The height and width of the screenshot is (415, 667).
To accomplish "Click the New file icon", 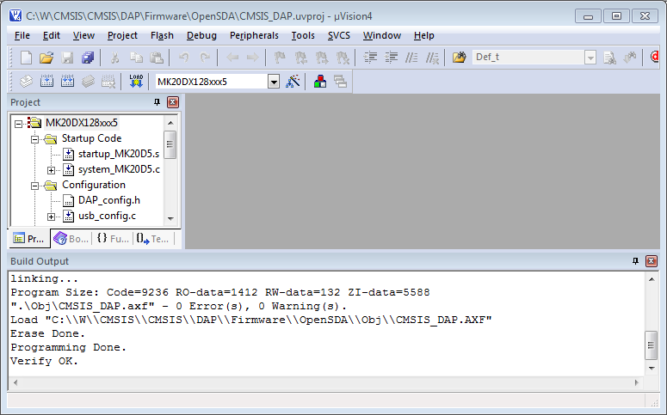I will [x=26, y=58].
